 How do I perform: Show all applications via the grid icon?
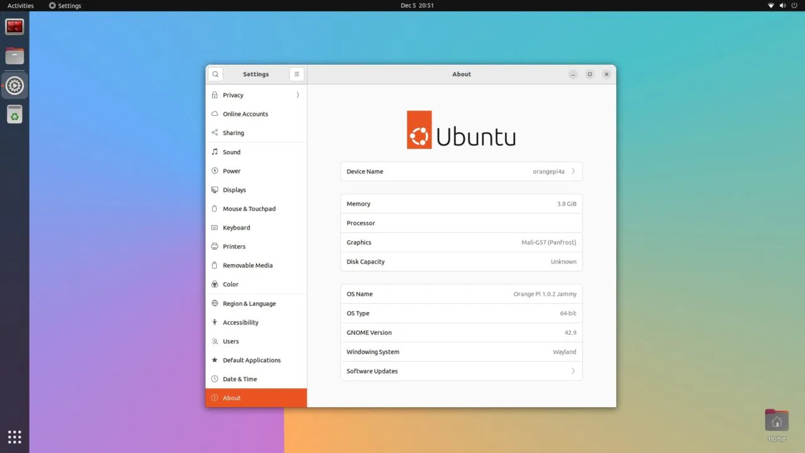[14, 437]
